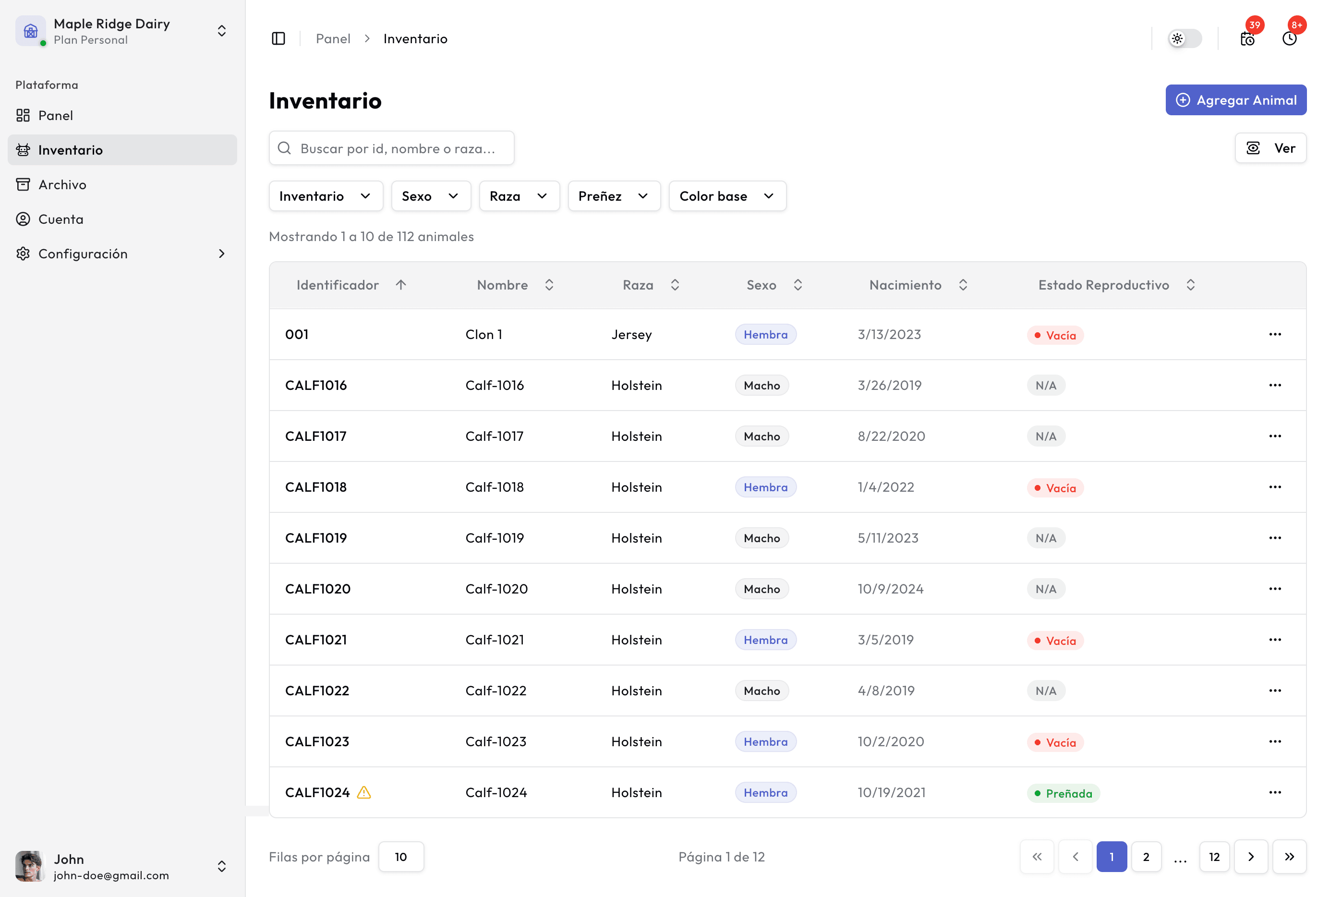Open row actions menu for CALF1018
The width and height of the screenshot is (1330, 897).
pos(1274,487)
